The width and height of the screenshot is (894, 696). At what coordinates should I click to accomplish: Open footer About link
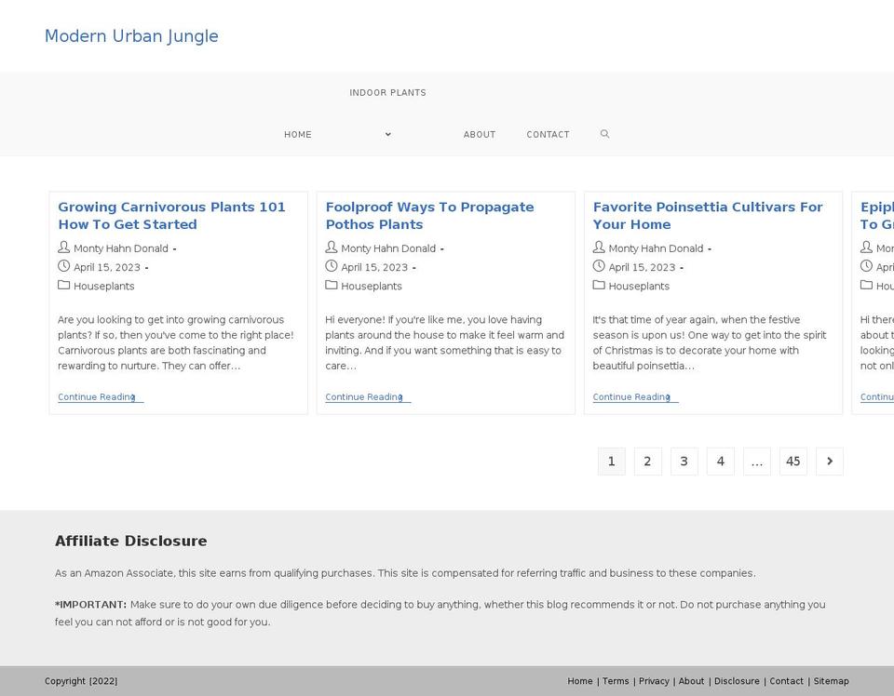coord(692,681)
